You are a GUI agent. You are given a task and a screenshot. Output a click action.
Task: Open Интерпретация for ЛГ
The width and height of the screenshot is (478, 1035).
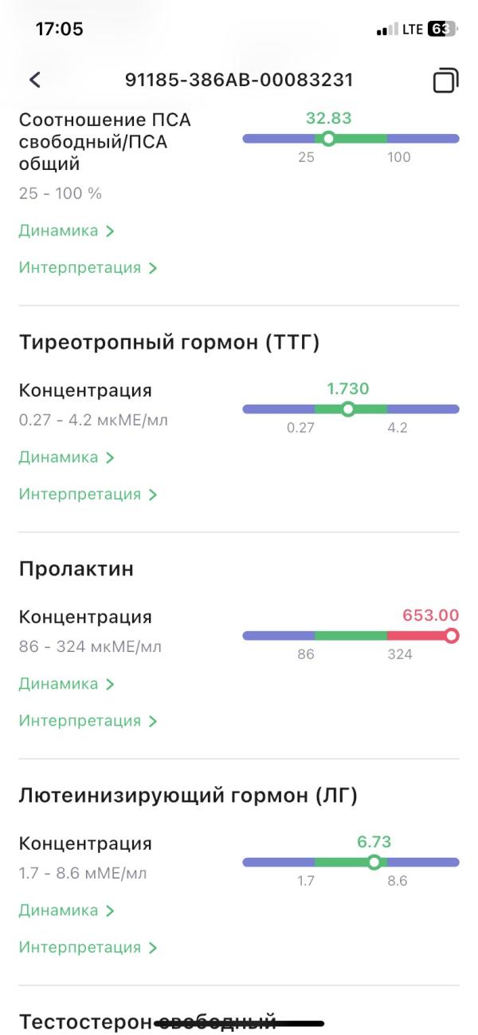coord(88,947)
